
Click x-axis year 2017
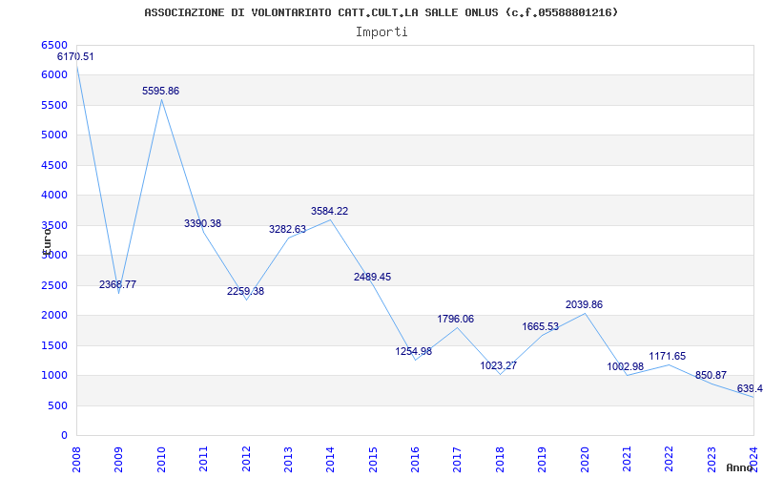point(458,459)
